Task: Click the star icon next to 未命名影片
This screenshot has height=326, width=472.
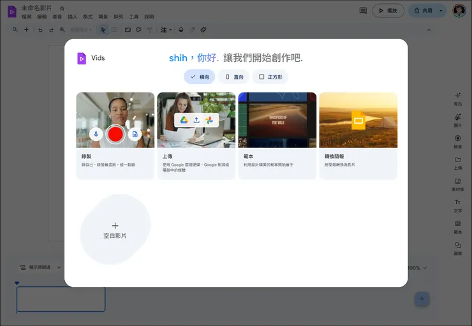Action: click(x=62, y=8)
